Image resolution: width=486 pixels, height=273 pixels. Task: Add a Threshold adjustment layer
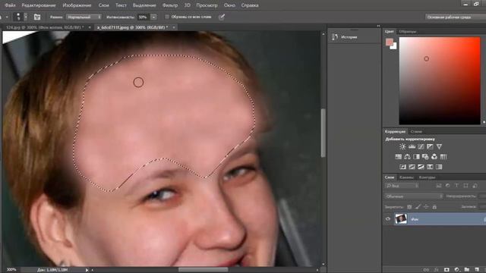click(421, 167)
